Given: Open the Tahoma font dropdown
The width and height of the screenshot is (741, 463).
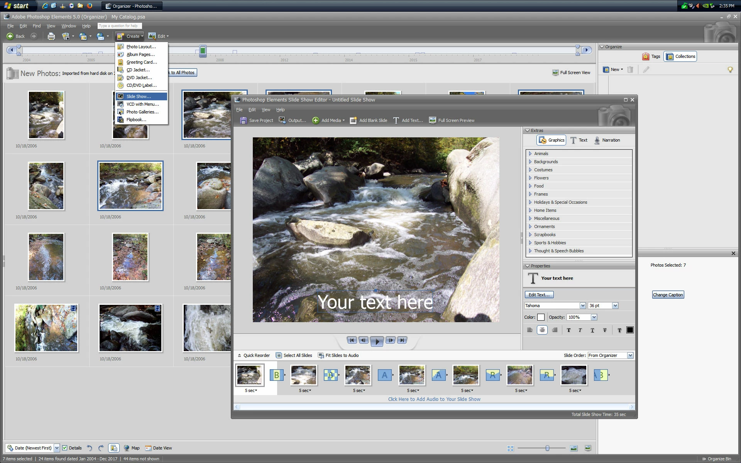Looking at the screenshot, I should point(583,306).
